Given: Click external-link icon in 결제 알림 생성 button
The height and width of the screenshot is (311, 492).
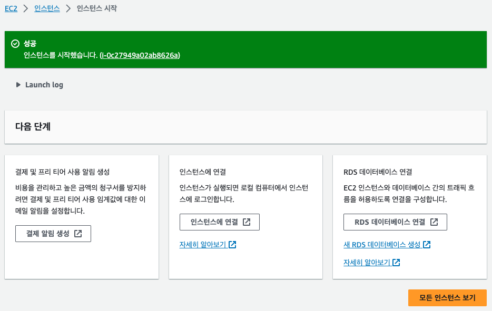Looking at the screenshot, I should [78, 234].
